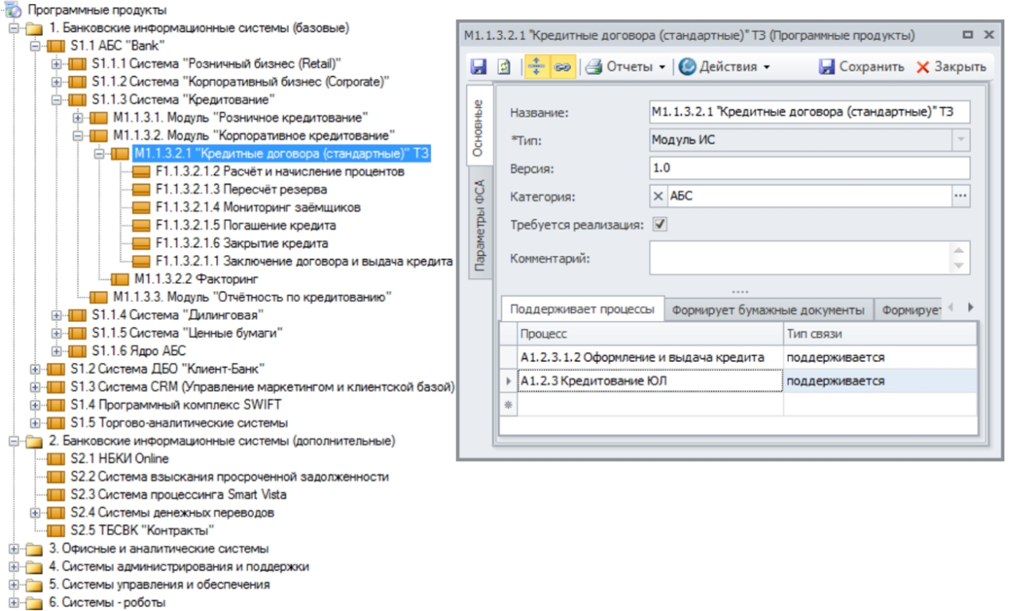
Task: Expand S1.2 Система ДБО "Клиент-Банк" node
Action: (x=35, y=369)
